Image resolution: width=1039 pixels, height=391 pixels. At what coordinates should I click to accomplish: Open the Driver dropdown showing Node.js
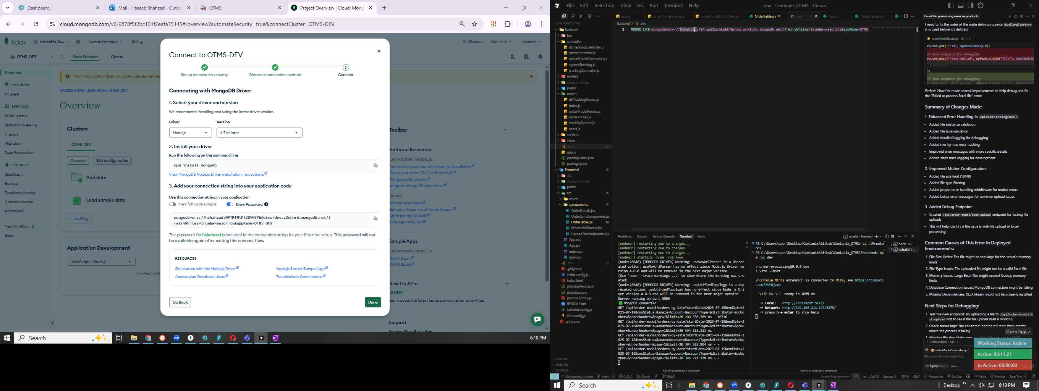(x=190, y=132)
